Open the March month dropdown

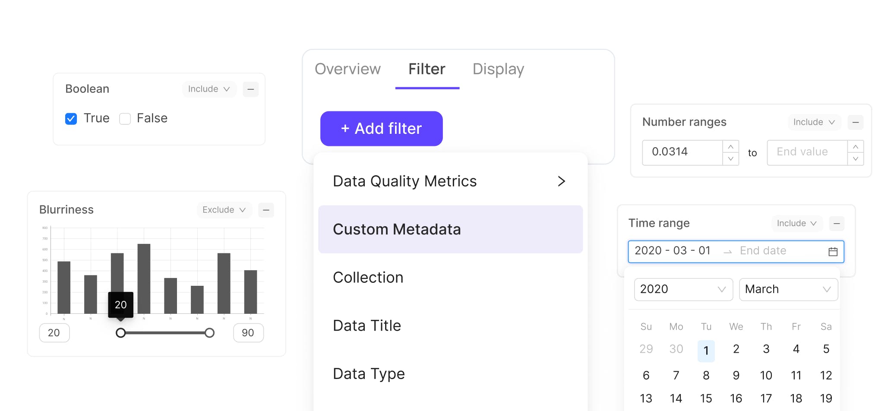coord(788,289)
